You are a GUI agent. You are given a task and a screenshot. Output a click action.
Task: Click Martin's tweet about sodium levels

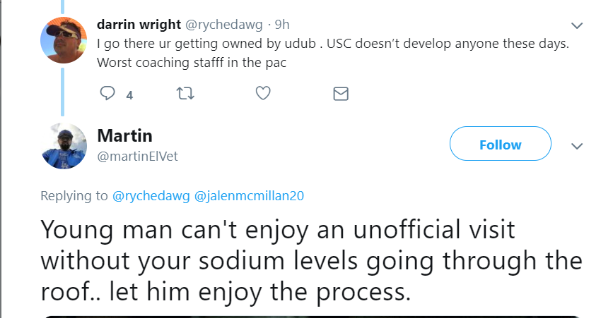pyautogui.click(x=311, y=259)
